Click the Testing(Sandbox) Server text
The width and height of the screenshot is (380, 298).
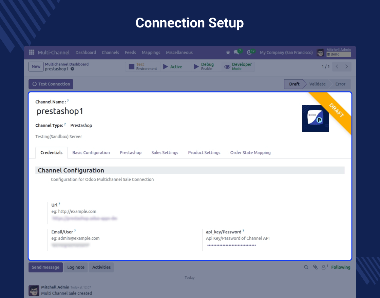click(x=59, y=137)
